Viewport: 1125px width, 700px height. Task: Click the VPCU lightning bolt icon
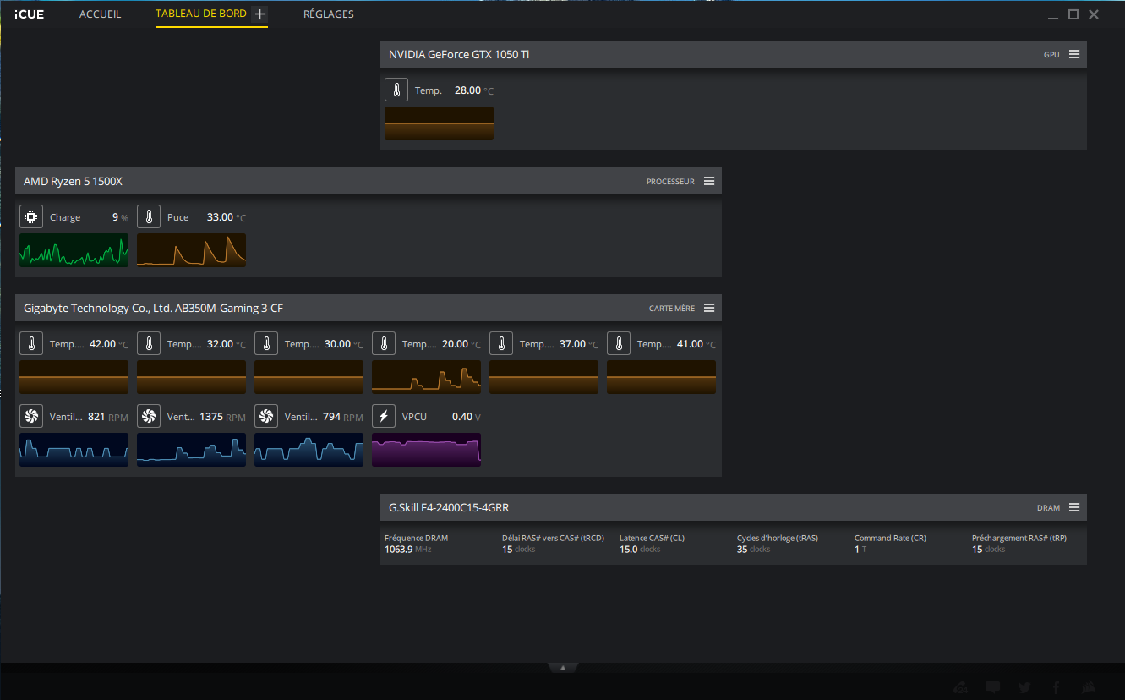[x=384, y=417]
